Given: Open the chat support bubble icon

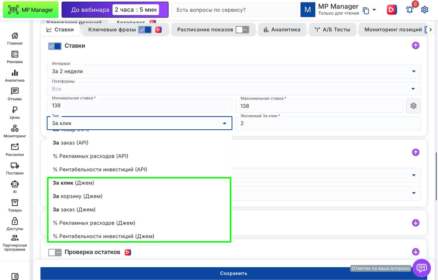Looking at the screenshot, I should click(x=422, y=268).
